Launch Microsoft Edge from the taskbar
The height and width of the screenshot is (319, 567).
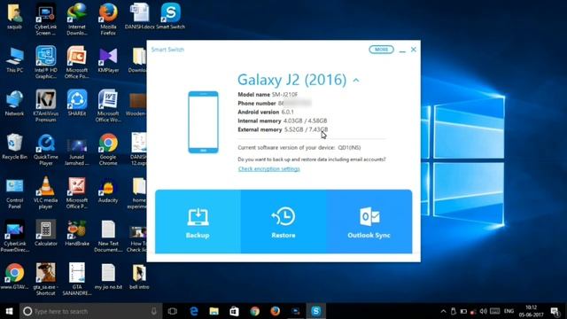(x=194, y=311)
